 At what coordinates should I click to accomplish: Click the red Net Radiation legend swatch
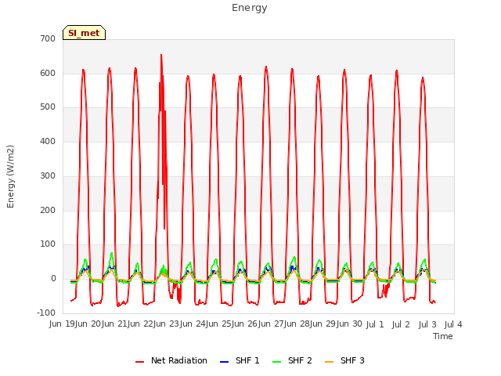pyautogui.click(x=139, y=362)
